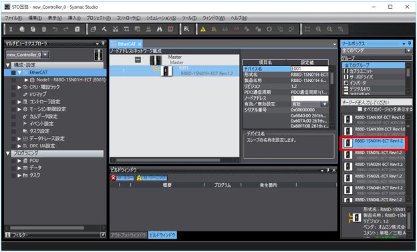The height and width of the screenshot is (252, 417).
Task: Select R88D-1SAN30F-ECT Rev:1.0 in toolbox list
Action: tap(374, 119)
